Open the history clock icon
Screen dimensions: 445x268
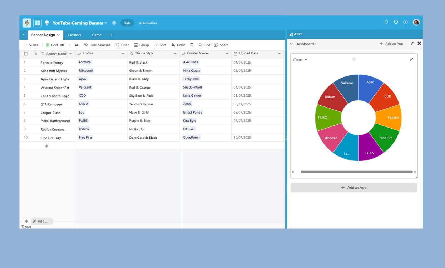(396, 22)
